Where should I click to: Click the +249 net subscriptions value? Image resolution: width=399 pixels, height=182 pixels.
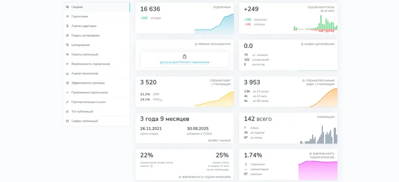tap(251, 9)
